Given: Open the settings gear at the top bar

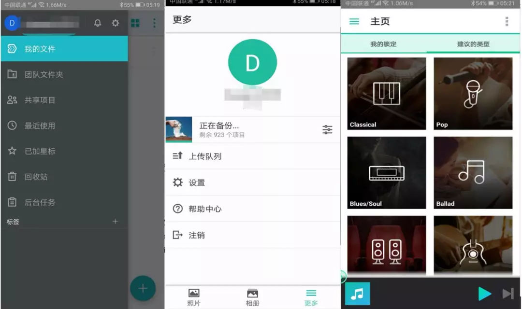Looking at the screenshot, I should point(115,23).
